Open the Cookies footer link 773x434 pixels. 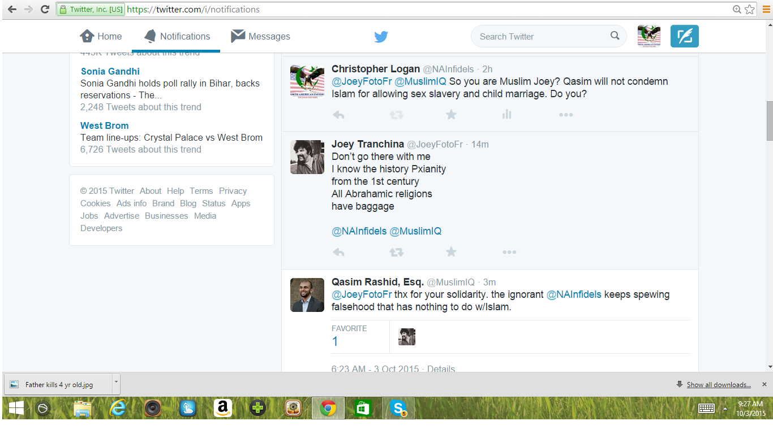pos(96,203)
